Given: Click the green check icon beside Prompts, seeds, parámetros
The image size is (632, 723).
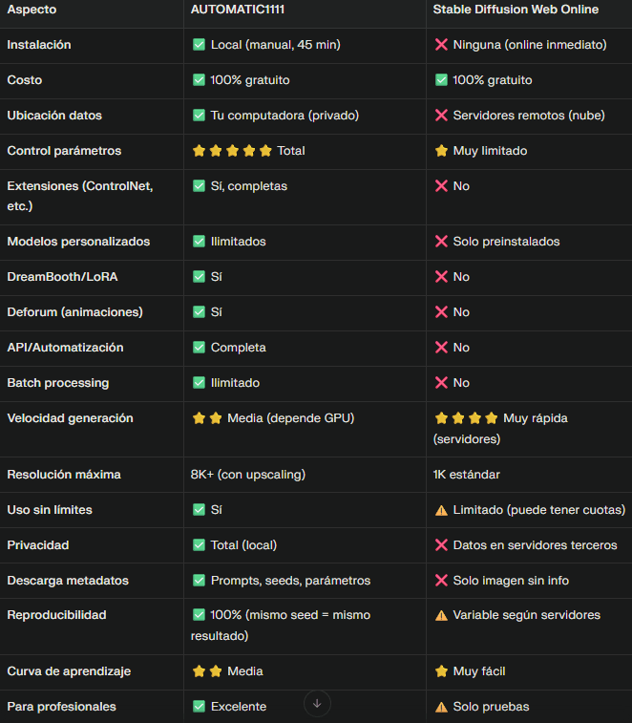Looking at the screenshot, I should point(199,581).
